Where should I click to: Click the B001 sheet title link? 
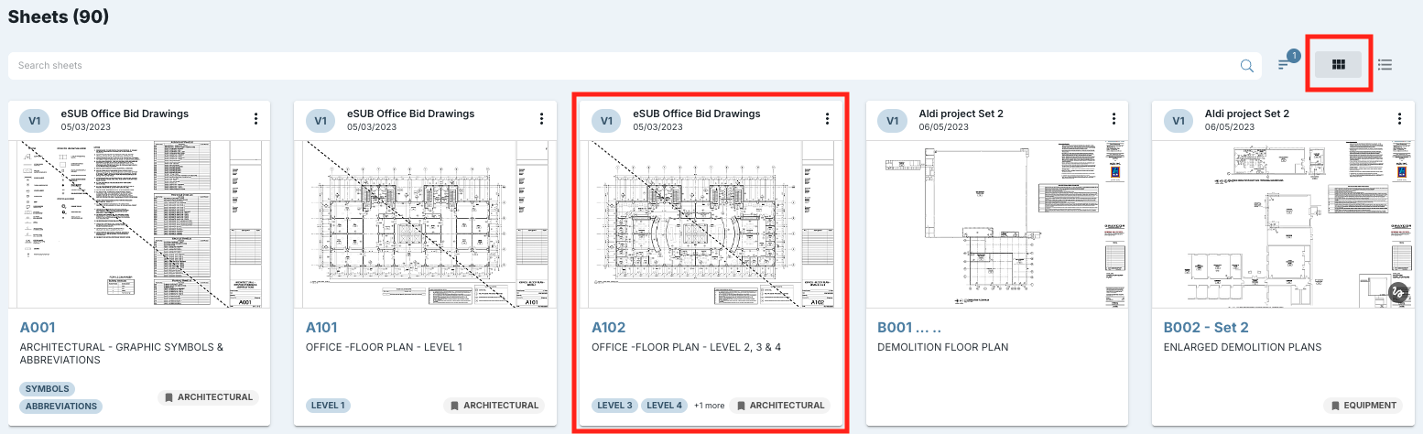(909, 327)
